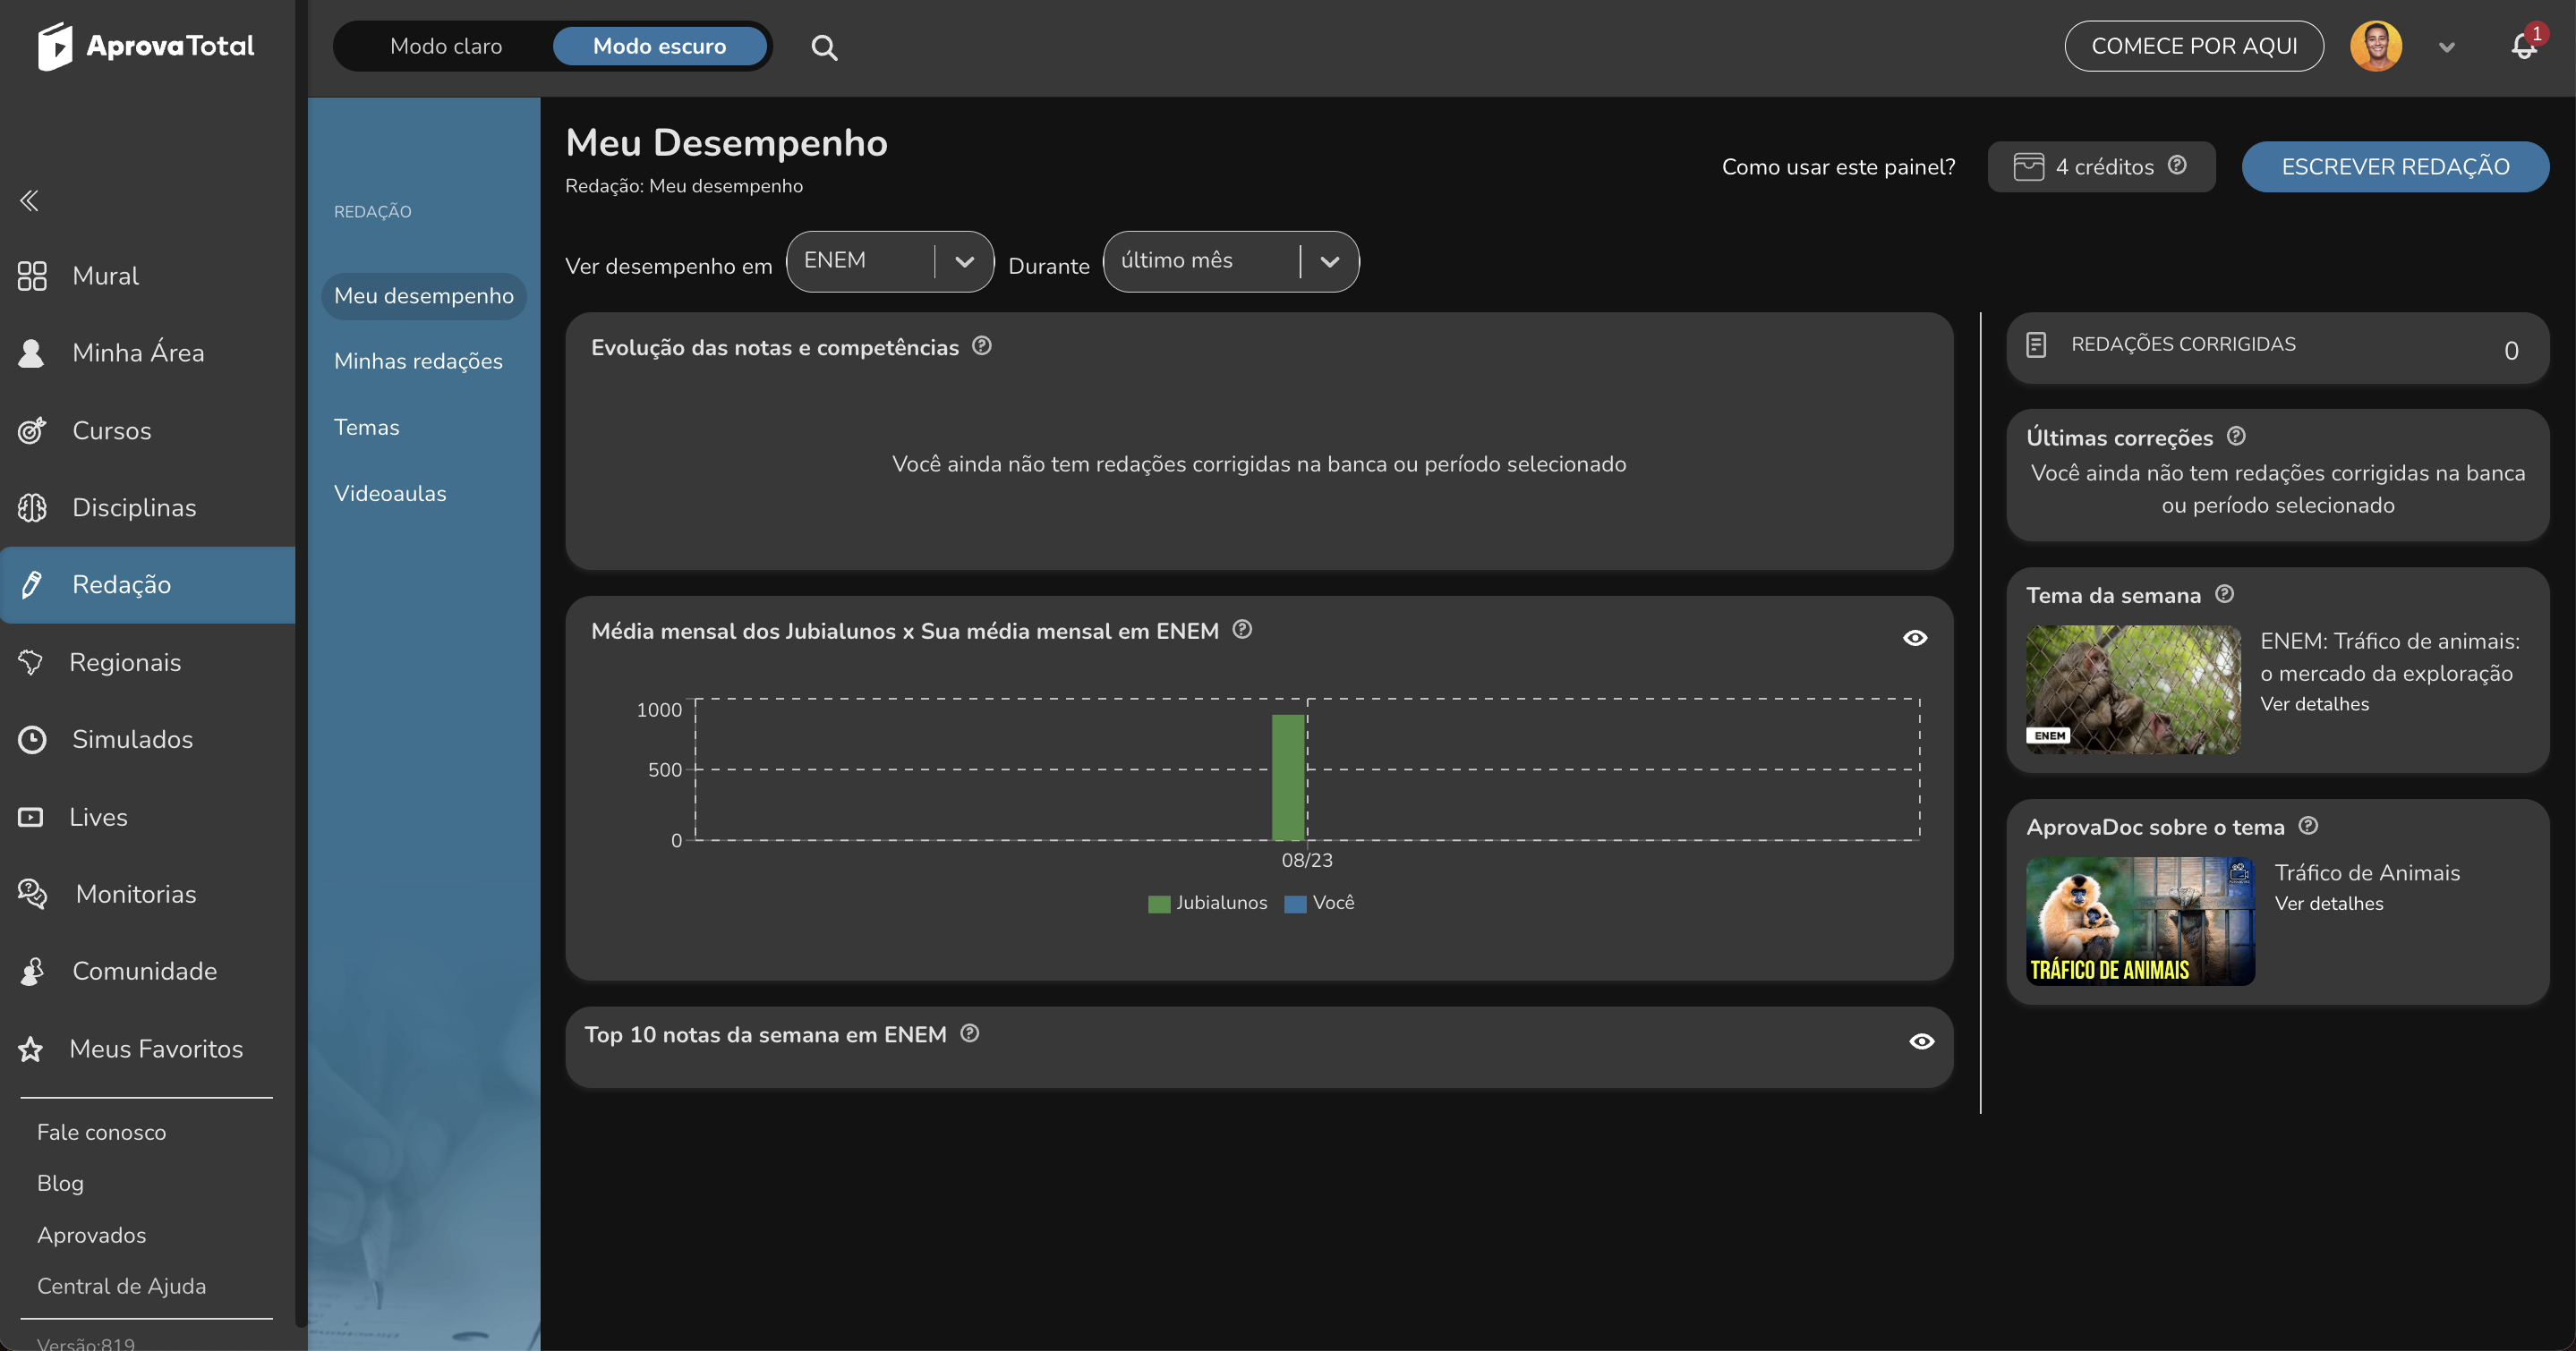Click the Regionais map icon

(x=30, y=662)
